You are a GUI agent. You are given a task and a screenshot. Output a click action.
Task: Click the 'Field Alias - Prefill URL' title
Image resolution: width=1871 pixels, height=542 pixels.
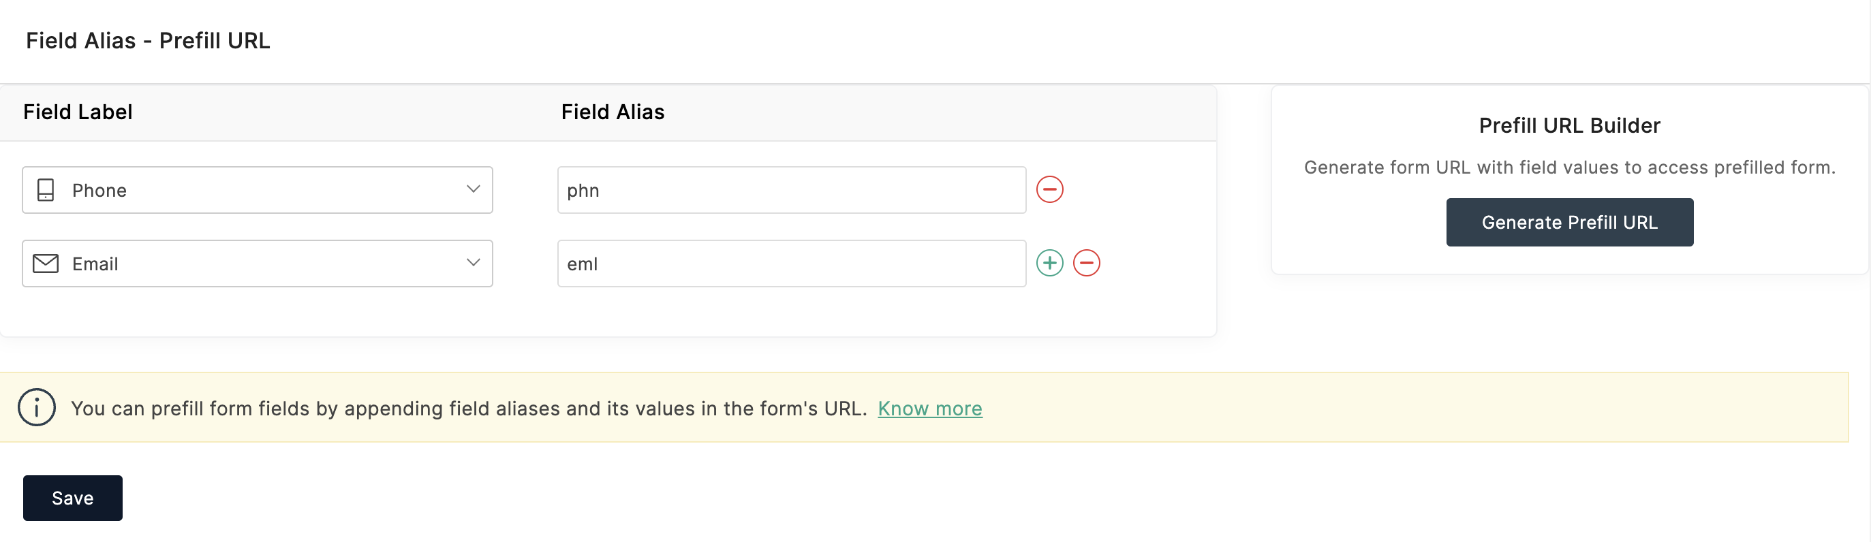click(x=148, y=41)
